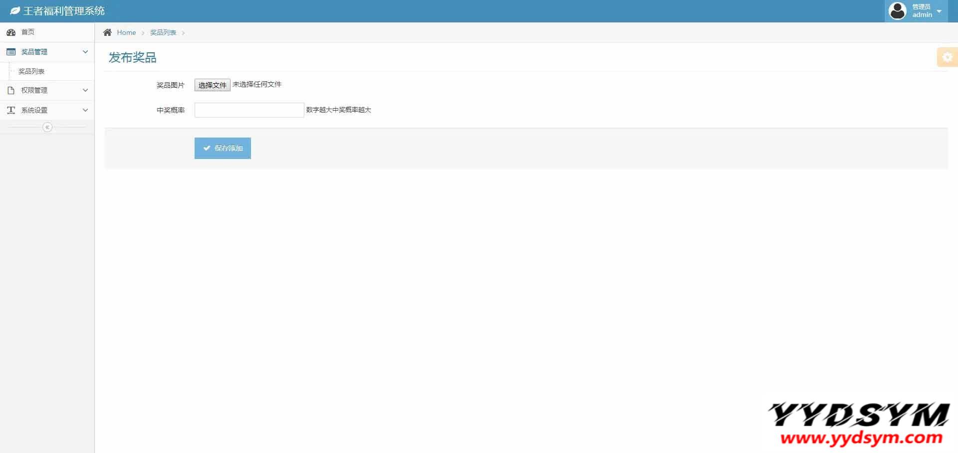The width and height of the screenshot is (958, 453).
Task: Click the 系统设置 text icon
Action: (x=11, y=110)
